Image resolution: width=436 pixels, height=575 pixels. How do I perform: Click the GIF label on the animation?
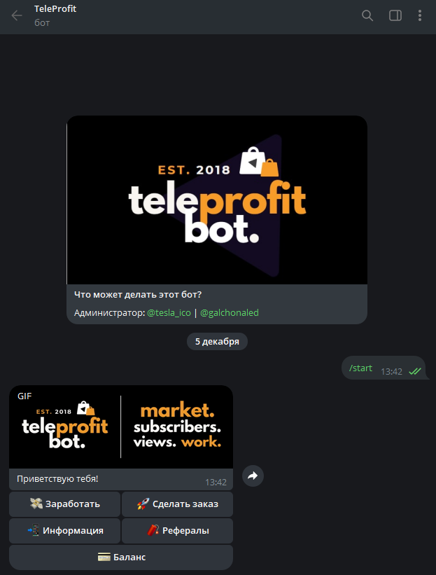[x=24, y=396]
